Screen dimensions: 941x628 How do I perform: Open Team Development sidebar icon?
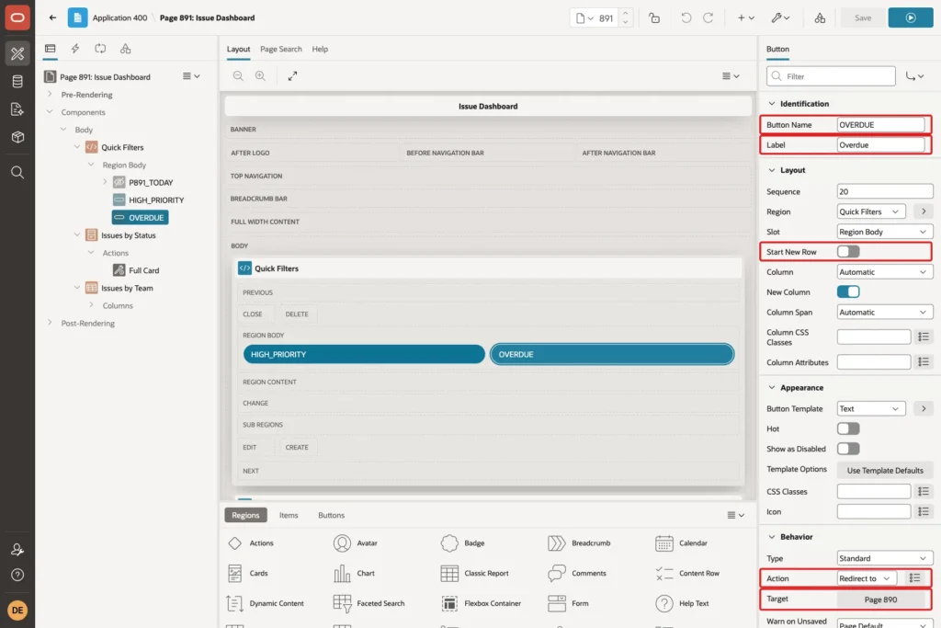(17, 109)
